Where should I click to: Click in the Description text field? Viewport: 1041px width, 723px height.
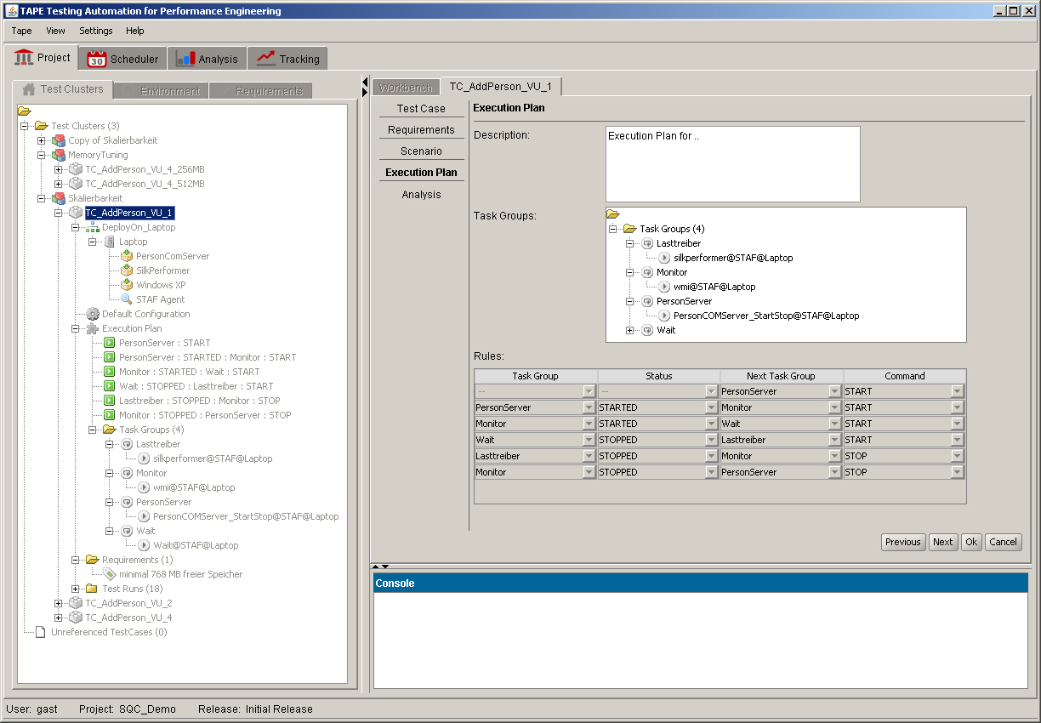(731, 163)
